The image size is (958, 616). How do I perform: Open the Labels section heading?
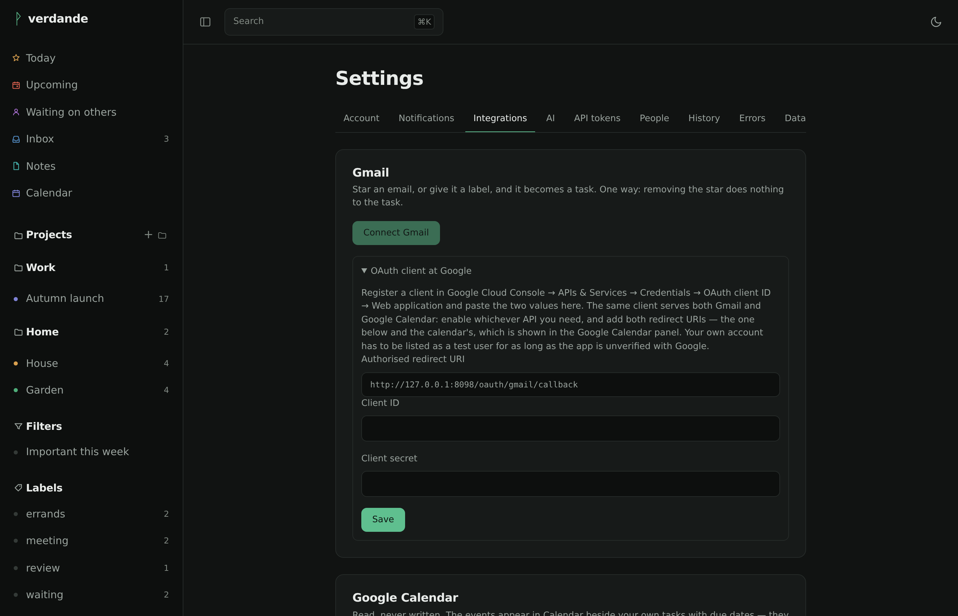44,488
